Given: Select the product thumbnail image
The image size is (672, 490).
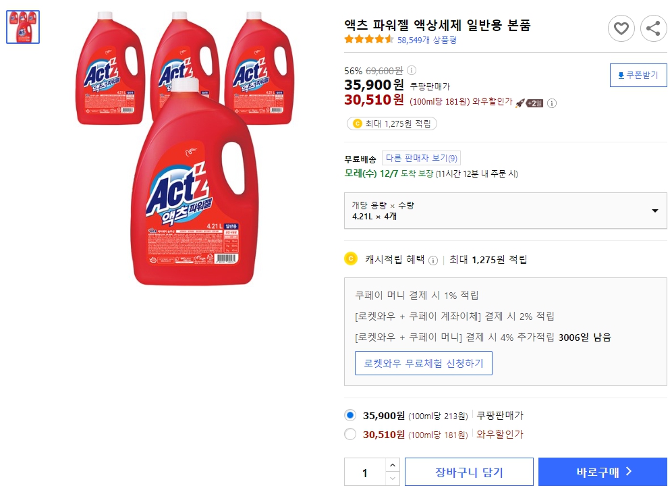Looking at the screenshot, I should pyautogui.click(x=22, y=26).
